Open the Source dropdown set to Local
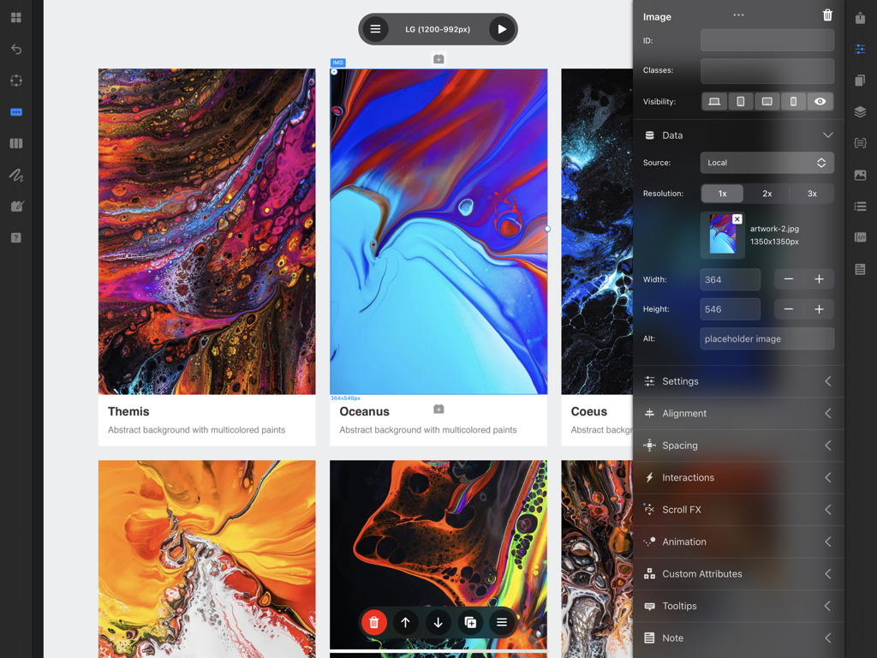Image resolution: width=877 pixels, height=658 pixels. coord(767,162)
